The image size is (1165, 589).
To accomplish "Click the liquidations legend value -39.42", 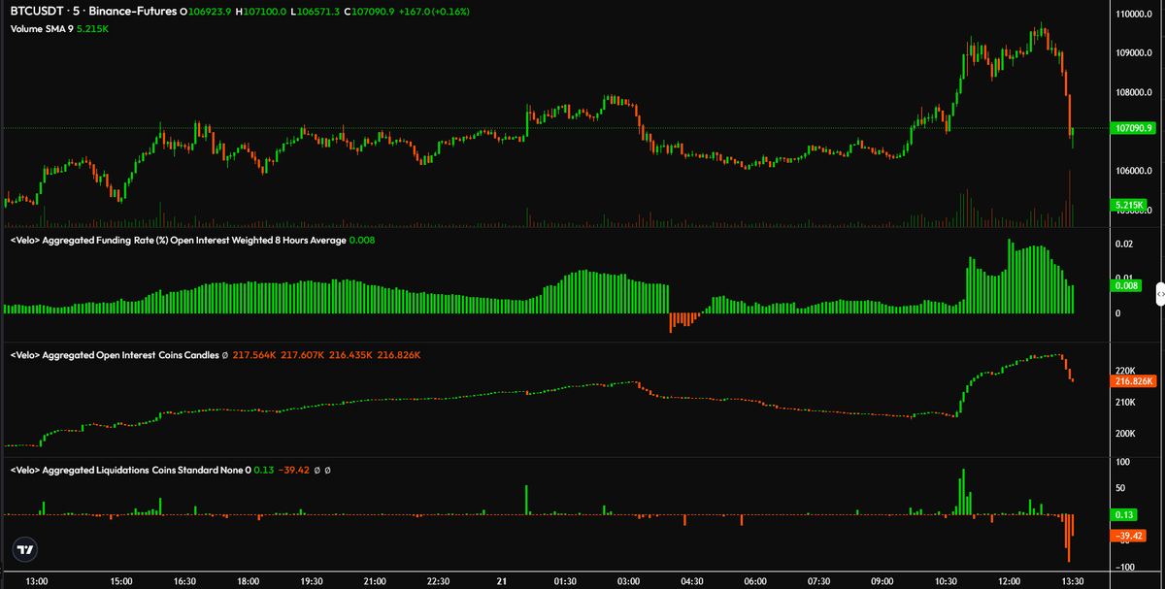I will coord(293,470).
